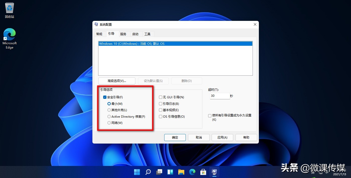Enable 无 GUI 引导(N) checkbox
Image resolution: width=351 pixels, height=178 pixels.
(160, 97)
